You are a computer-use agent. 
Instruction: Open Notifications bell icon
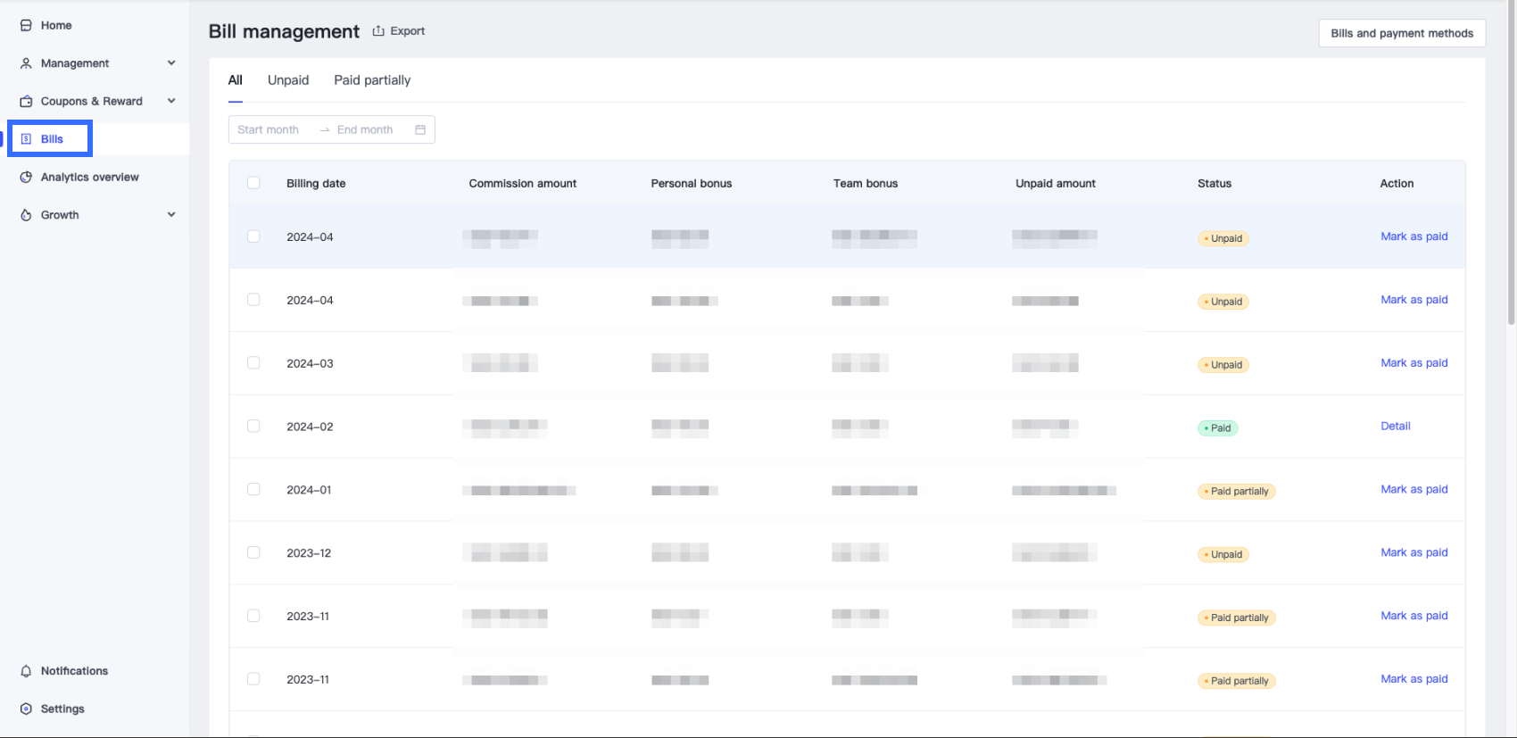pos(26,671)
